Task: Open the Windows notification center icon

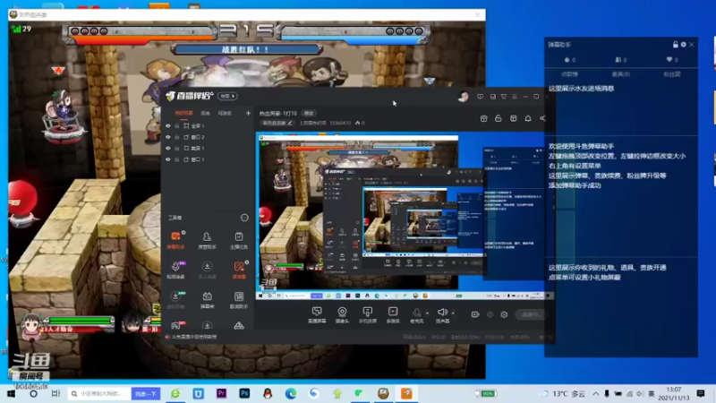Action: pyautogui.click(x=701, y=393)
